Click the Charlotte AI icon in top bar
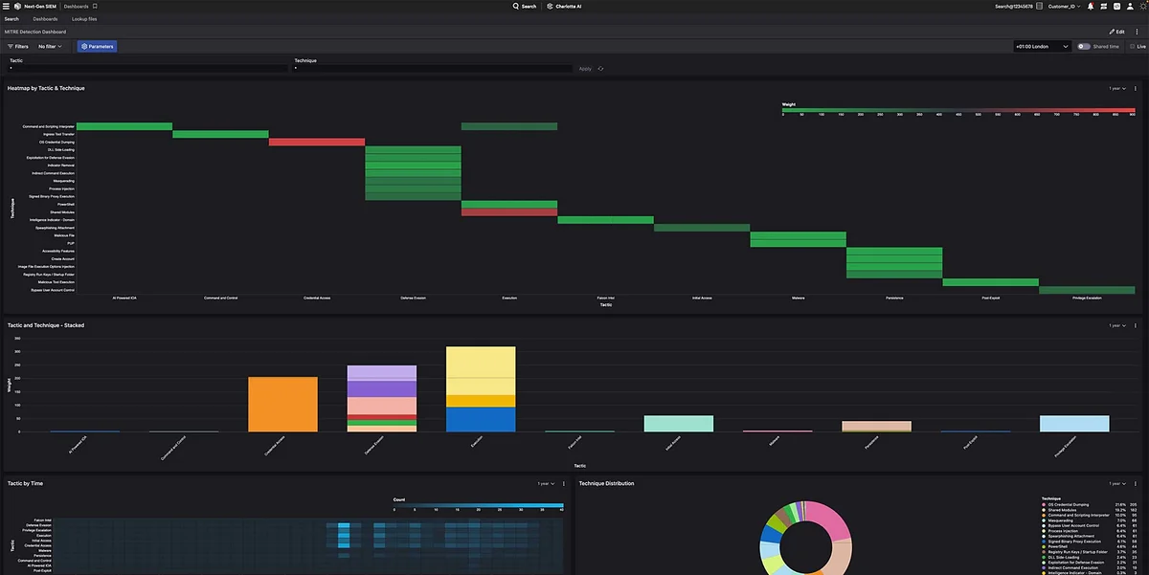The image size is (1149, 575). coord(549,6)
